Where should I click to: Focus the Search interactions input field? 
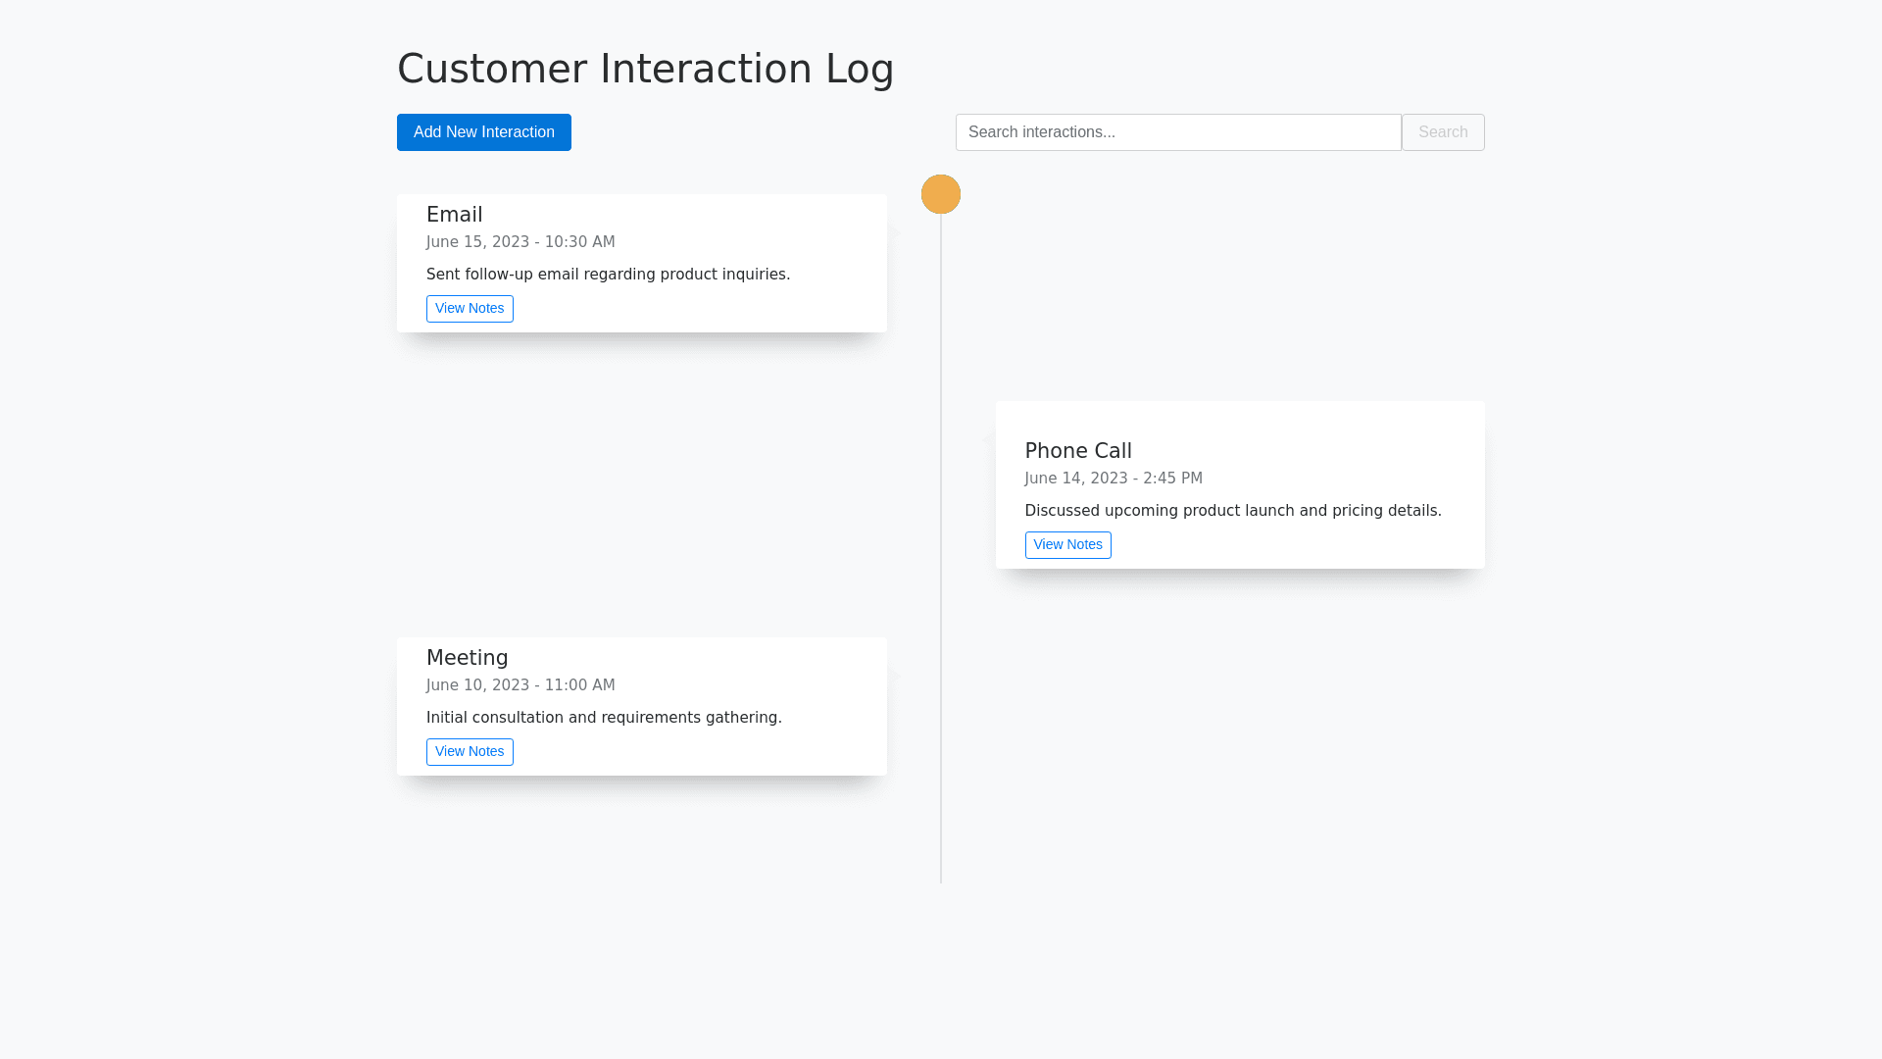[1177, 132]
